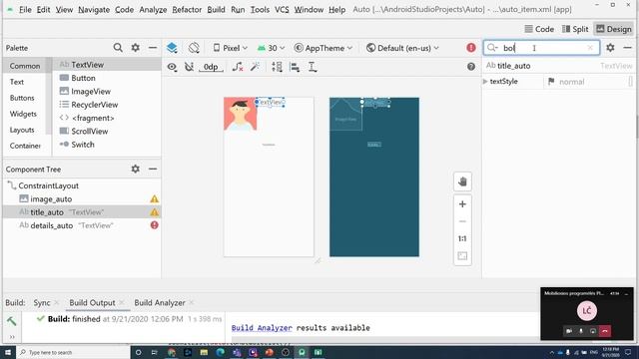Switch to Split view
This screenshot has height=359, width=639.
[x=575, y=29]
